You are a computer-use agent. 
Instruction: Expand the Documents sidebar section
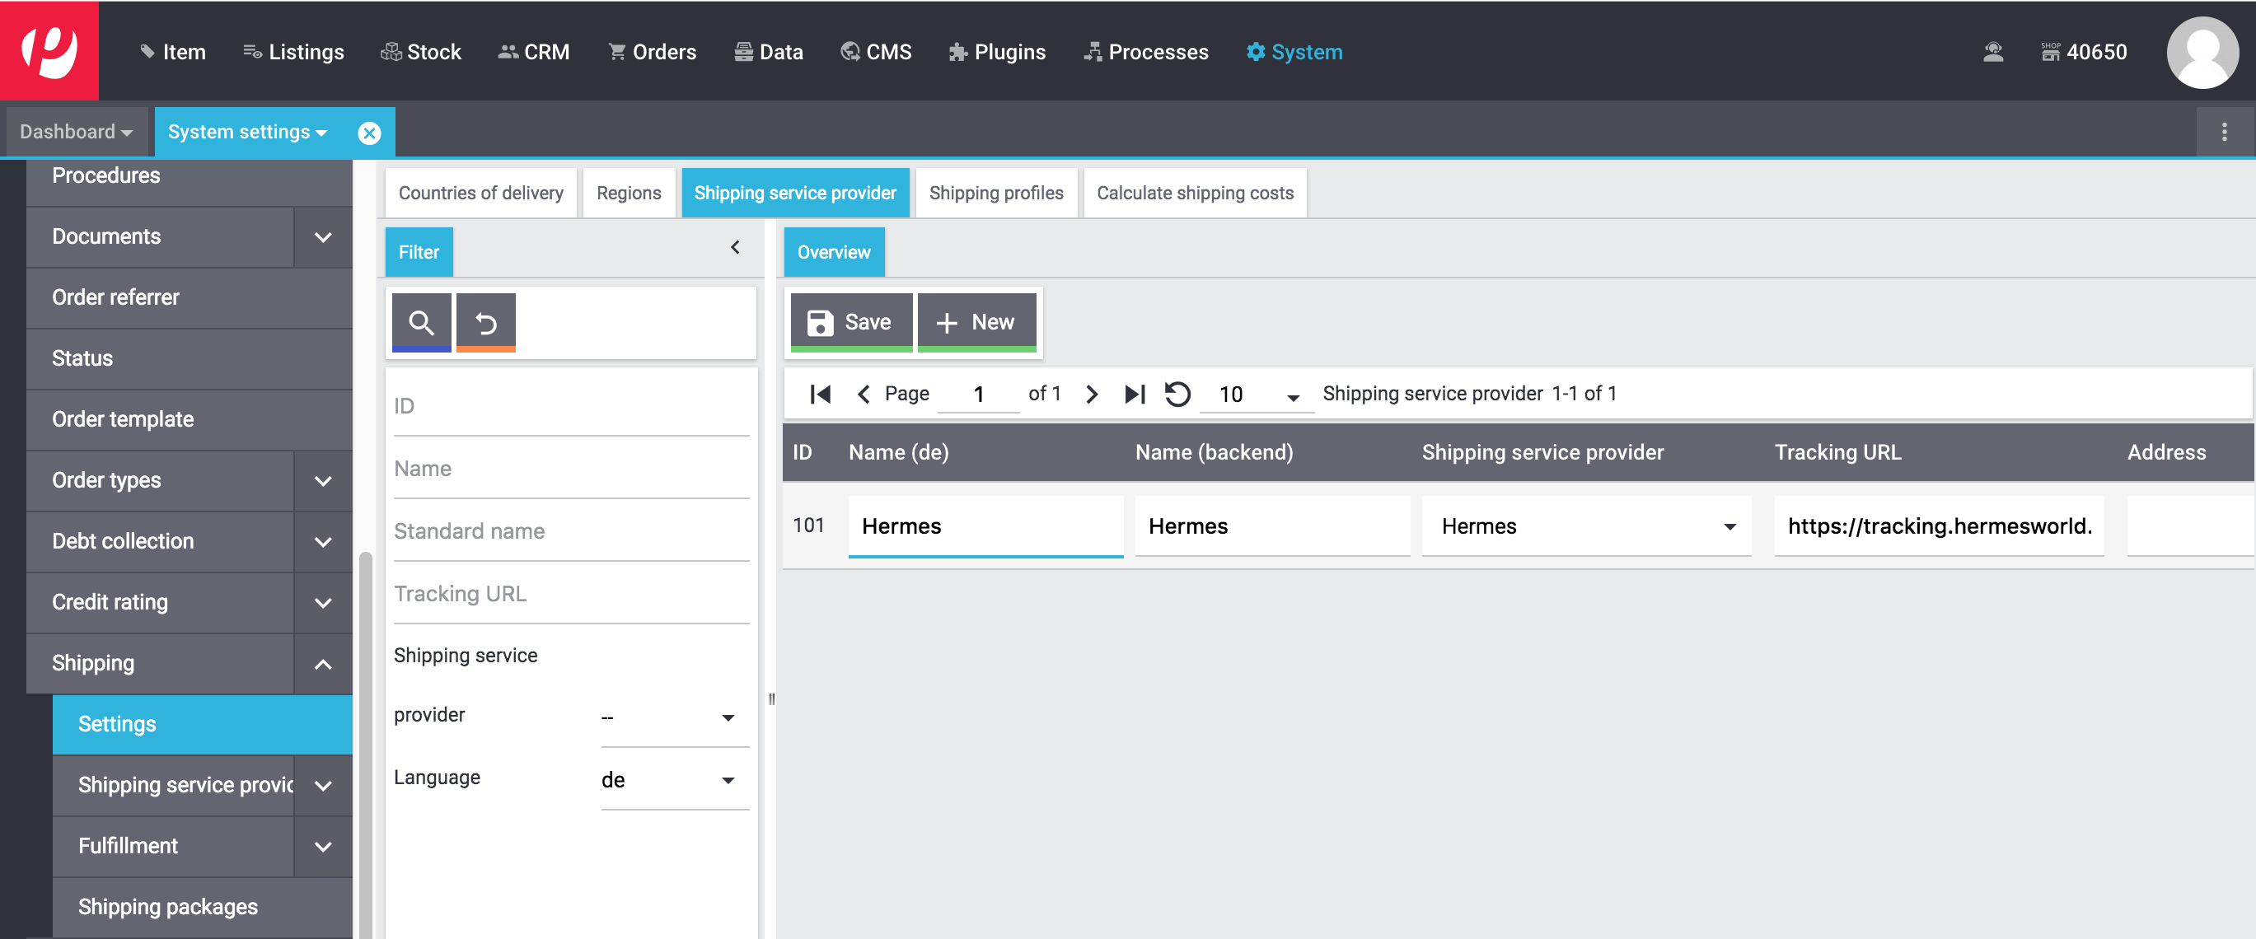(x=323, y=237)
